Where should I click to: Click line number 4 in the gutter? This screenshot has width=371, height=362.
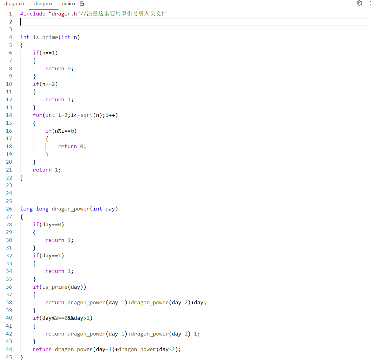click(x=11, y=37)
